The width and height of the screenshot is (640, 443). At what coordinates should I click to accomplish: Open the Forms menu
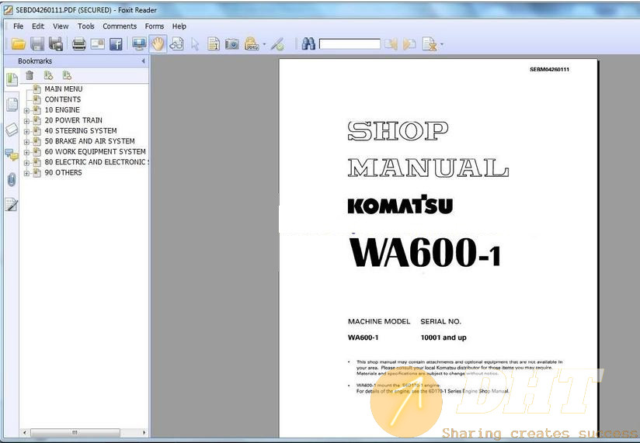pos(155,26)
